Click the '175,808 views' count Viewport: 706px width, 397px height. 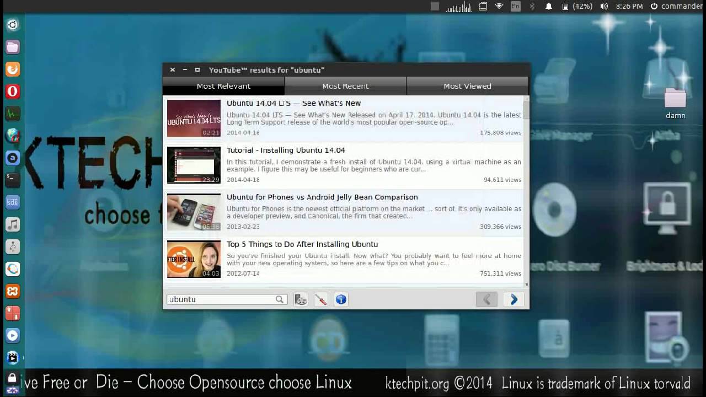500,133
